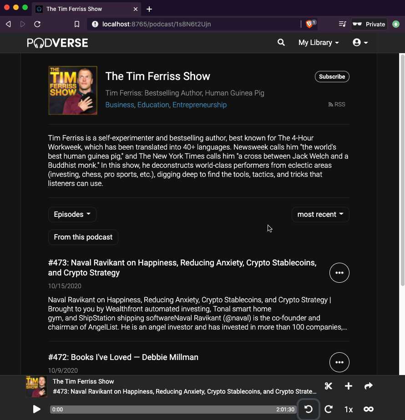Open options menu for episode #473
The width and height of the screenshot is (405, 420).
tap(339, 273)
